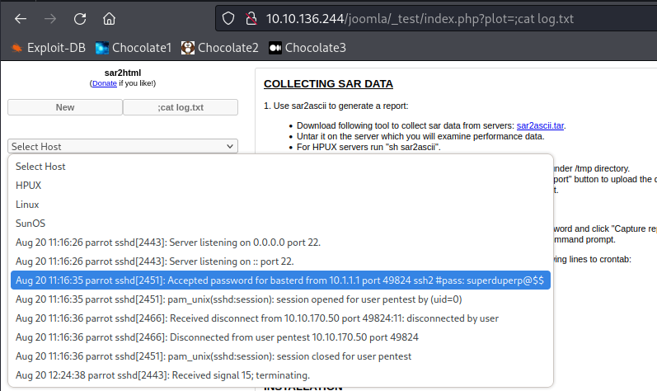Collapse the Select Host dropdown
This screenshot has height=391, width=657.
pyautogui.click(x=123, y=146)
